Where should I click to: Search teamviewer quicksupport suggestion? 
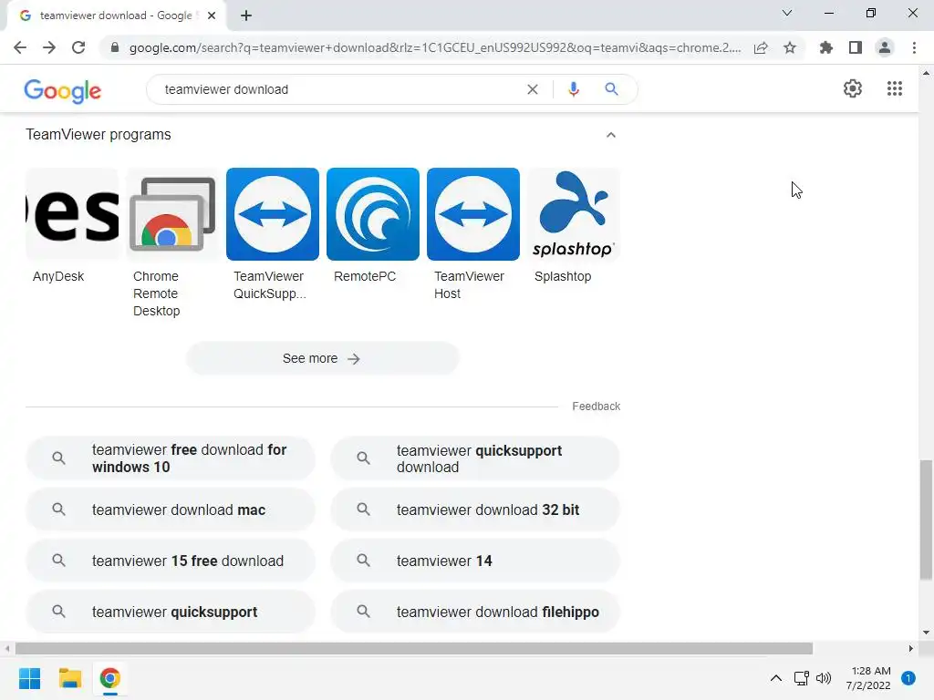(171, 612)
